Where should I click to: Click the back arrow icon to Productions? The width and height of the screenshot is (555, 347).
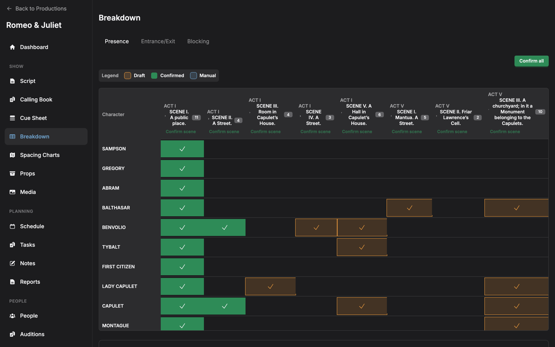pos(9,9)
